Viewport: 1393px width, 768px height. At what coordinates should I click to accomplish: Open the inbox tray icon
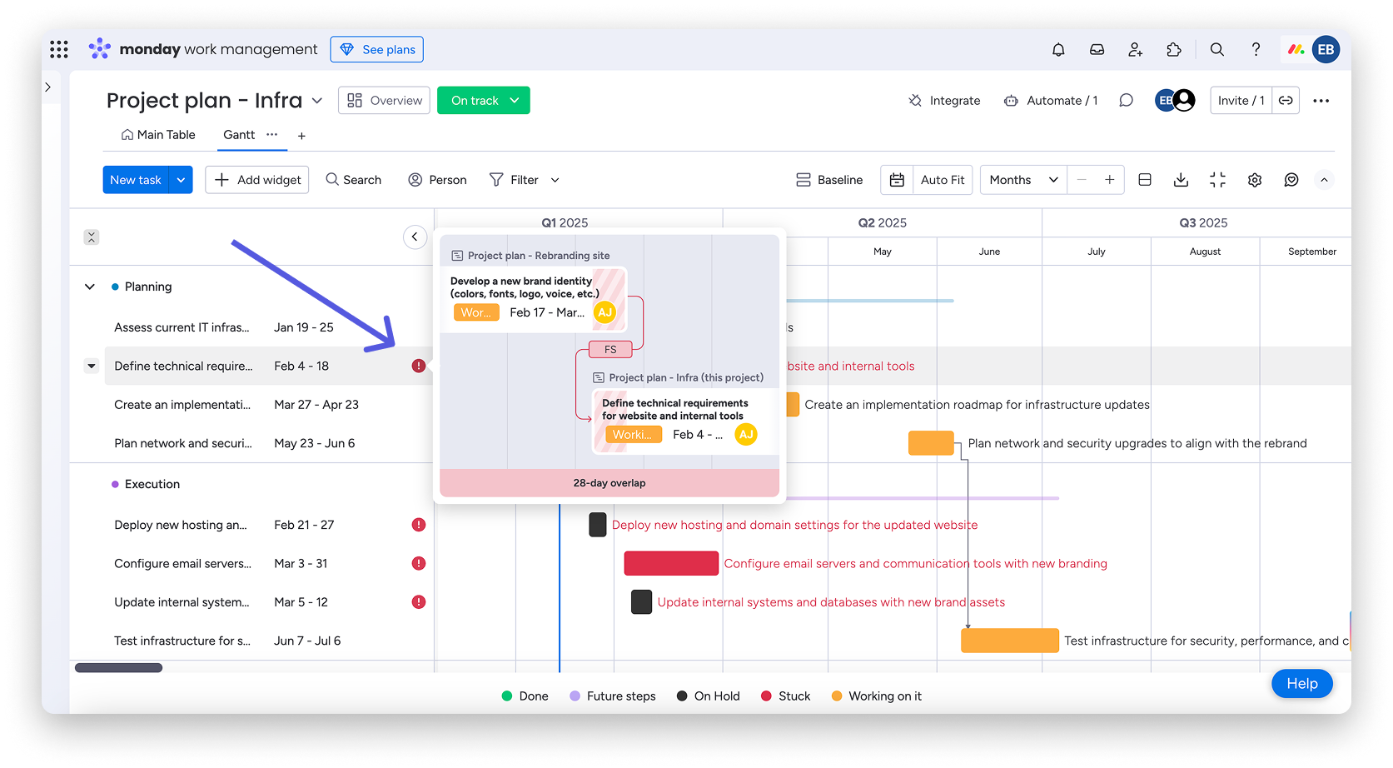pyautogui.click(x=1097, y=50)
